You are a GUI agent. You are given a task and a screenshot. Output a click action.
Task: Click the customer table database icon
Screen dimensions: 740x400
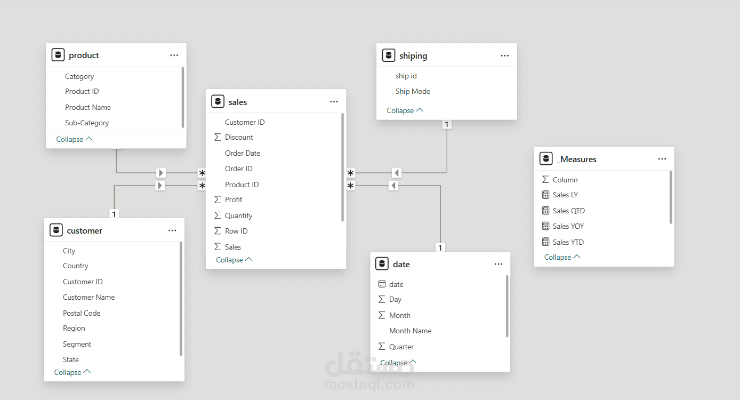(x=56, y=230)
